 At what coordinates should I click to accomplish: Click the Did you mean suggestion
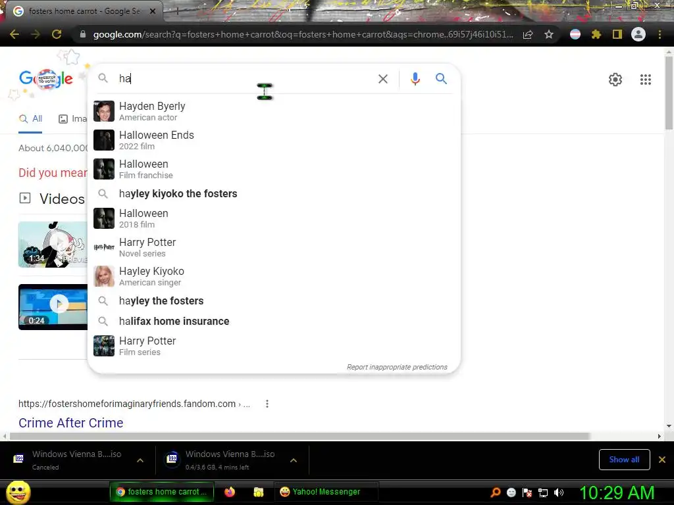[x=53, y=173]
